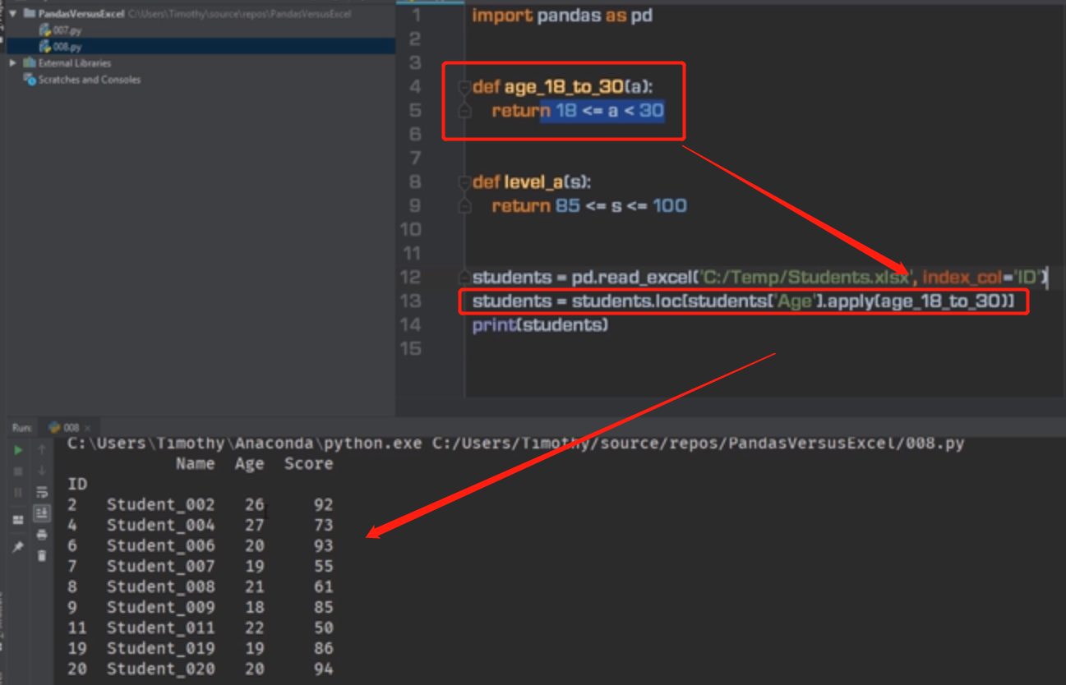
Task: Collapse the PandasVersusExcel project folder
Action: pyautogui.click(x=13, y=14)
